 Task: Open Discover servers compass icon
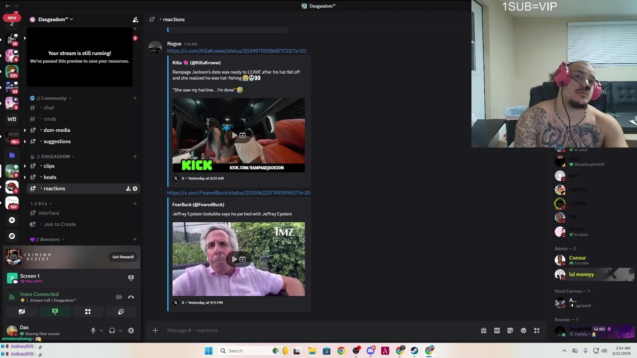click(x=12, y=236)
